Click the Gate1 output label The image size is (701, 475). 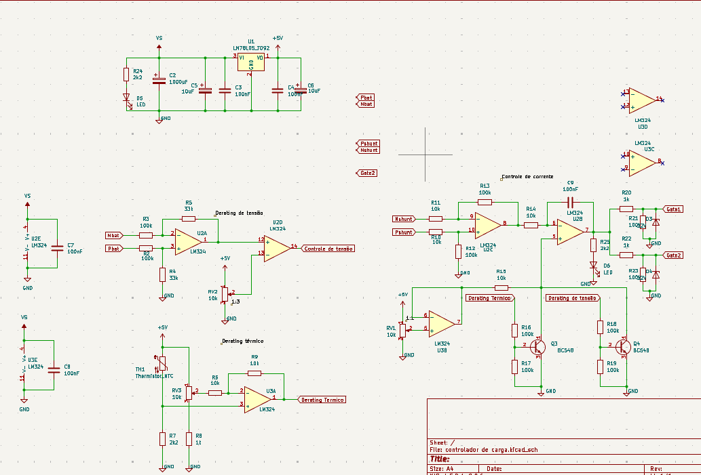672,209
